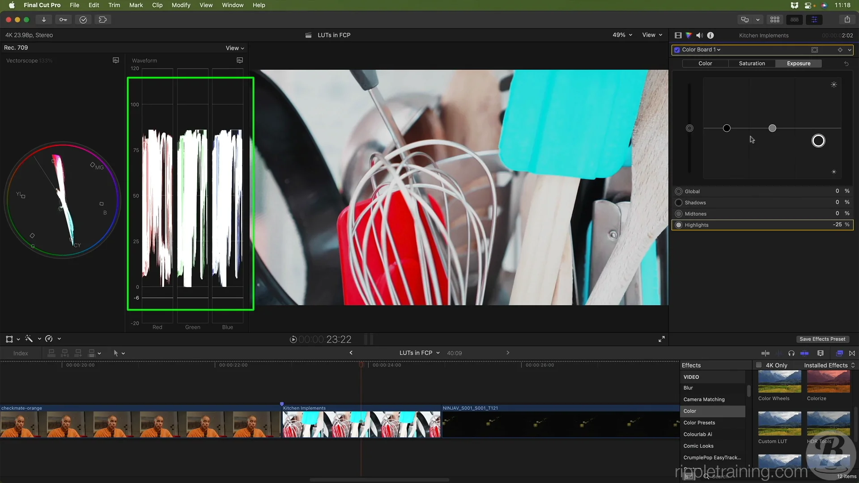Click the background tasks checkmark icon
Viewport: 859px width, 483px height.
[83, 19]
